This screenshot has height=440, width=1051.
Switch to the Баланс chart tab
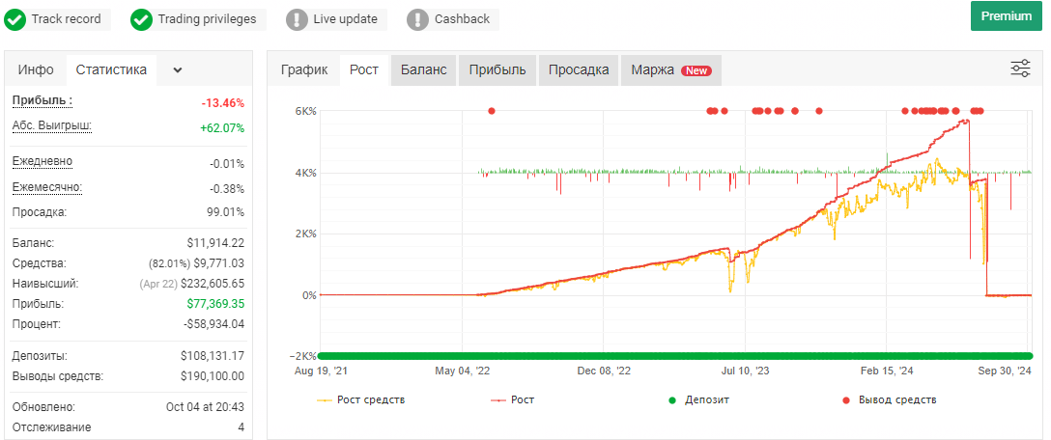[x=424, y=69]
